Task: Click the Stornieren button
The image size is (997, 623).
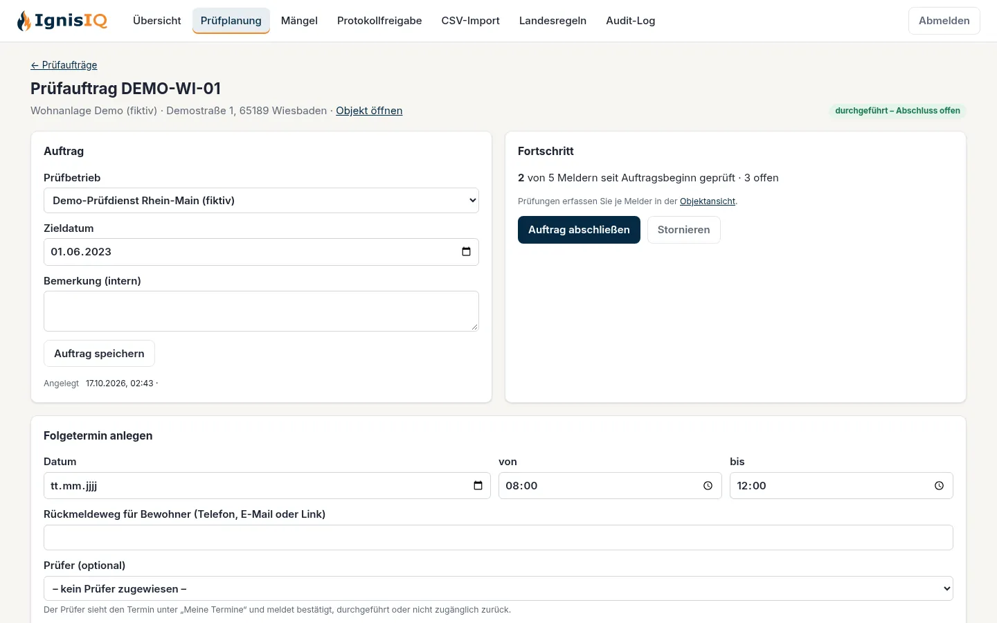Action: [x=684, y=230]
